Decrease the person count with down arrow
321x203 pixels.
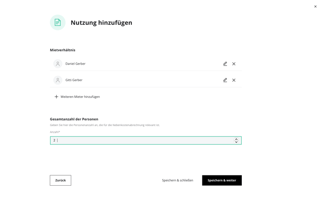236,142
